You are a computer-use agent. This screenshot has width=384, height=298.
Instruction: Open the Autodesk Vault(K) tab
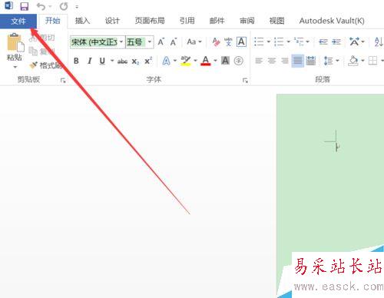coord(332,21)
